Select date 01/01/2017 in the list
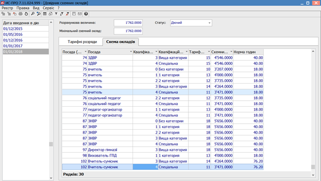Image resolution: width=321 pixels, height=181 pixels. [x=25, y=46]
